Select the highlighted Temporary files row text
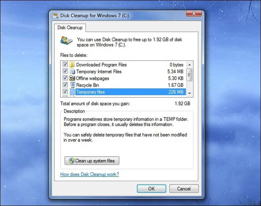The width and height of the screenshot is (261, 206). coord(90,92)
